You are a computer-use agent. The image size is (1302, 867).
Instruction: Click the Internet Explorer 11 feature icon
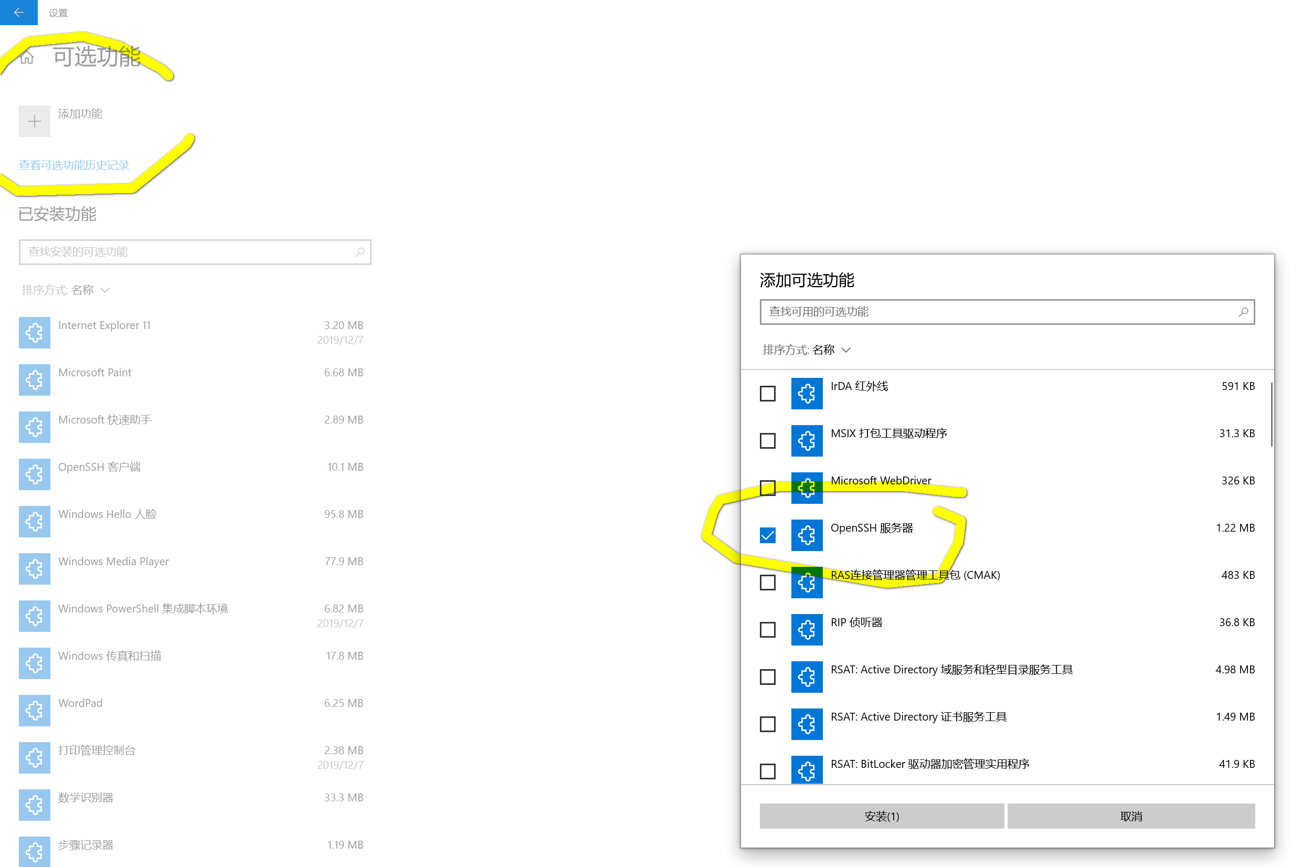pos(34,333)
